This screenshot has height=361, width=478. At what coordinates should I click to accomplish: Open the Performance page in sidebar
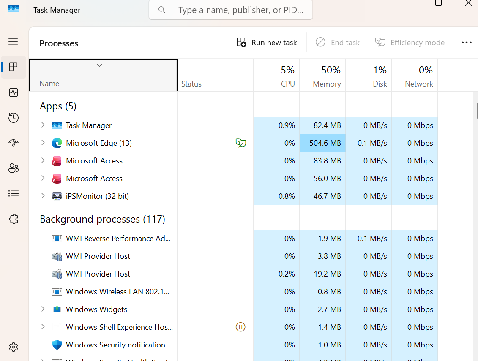(x=14, y=92)
